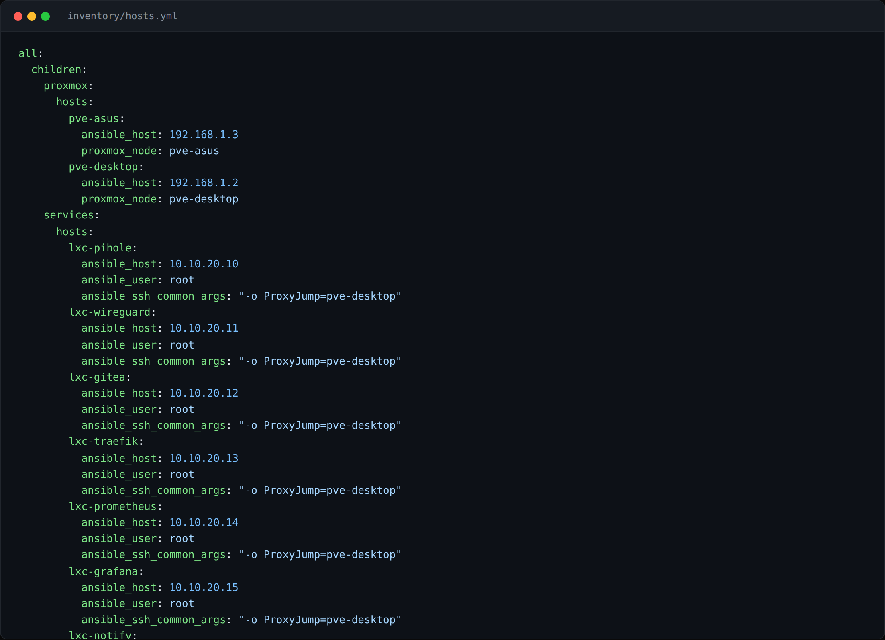This screenshot has height=640, width=885.
Task: Click the "pve-asus:" host key
Action: pos(97,118)
